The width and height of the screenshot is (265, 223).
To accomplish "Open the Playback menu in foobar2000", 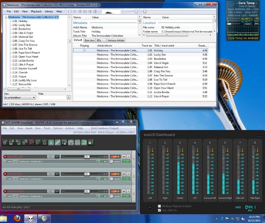I will 36,11.
